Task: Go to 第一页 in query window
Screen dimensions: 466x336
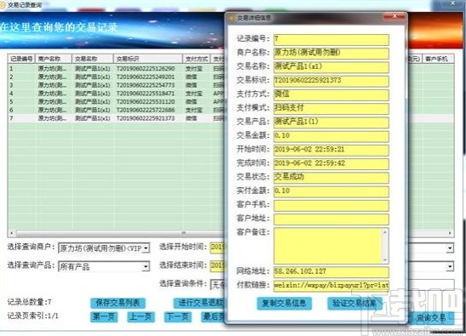Action: coord(104,316)
